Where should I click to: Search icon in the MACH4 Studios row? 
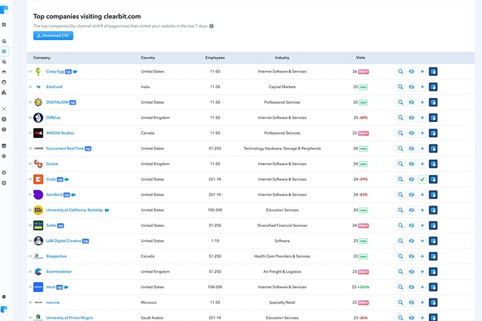(401, 133)
